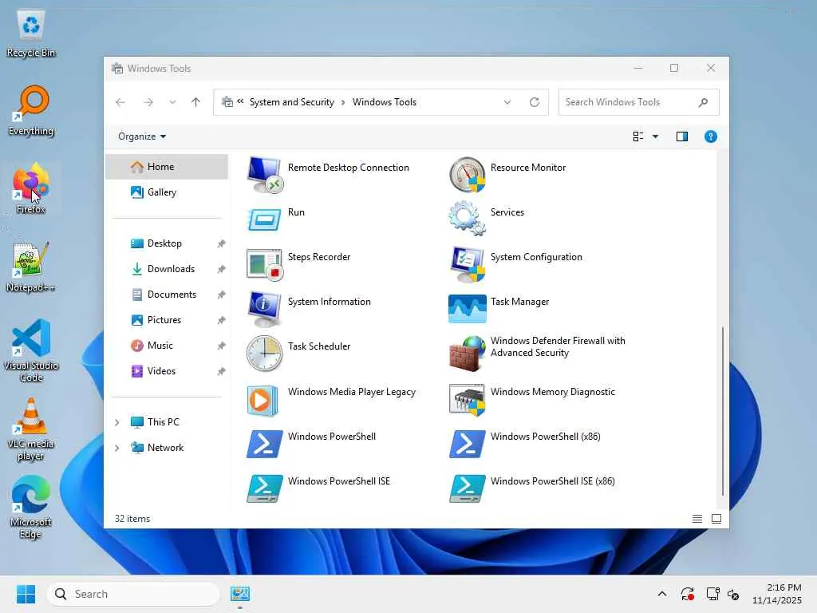Select the Windows PowerShell icon

click(264, 444)
